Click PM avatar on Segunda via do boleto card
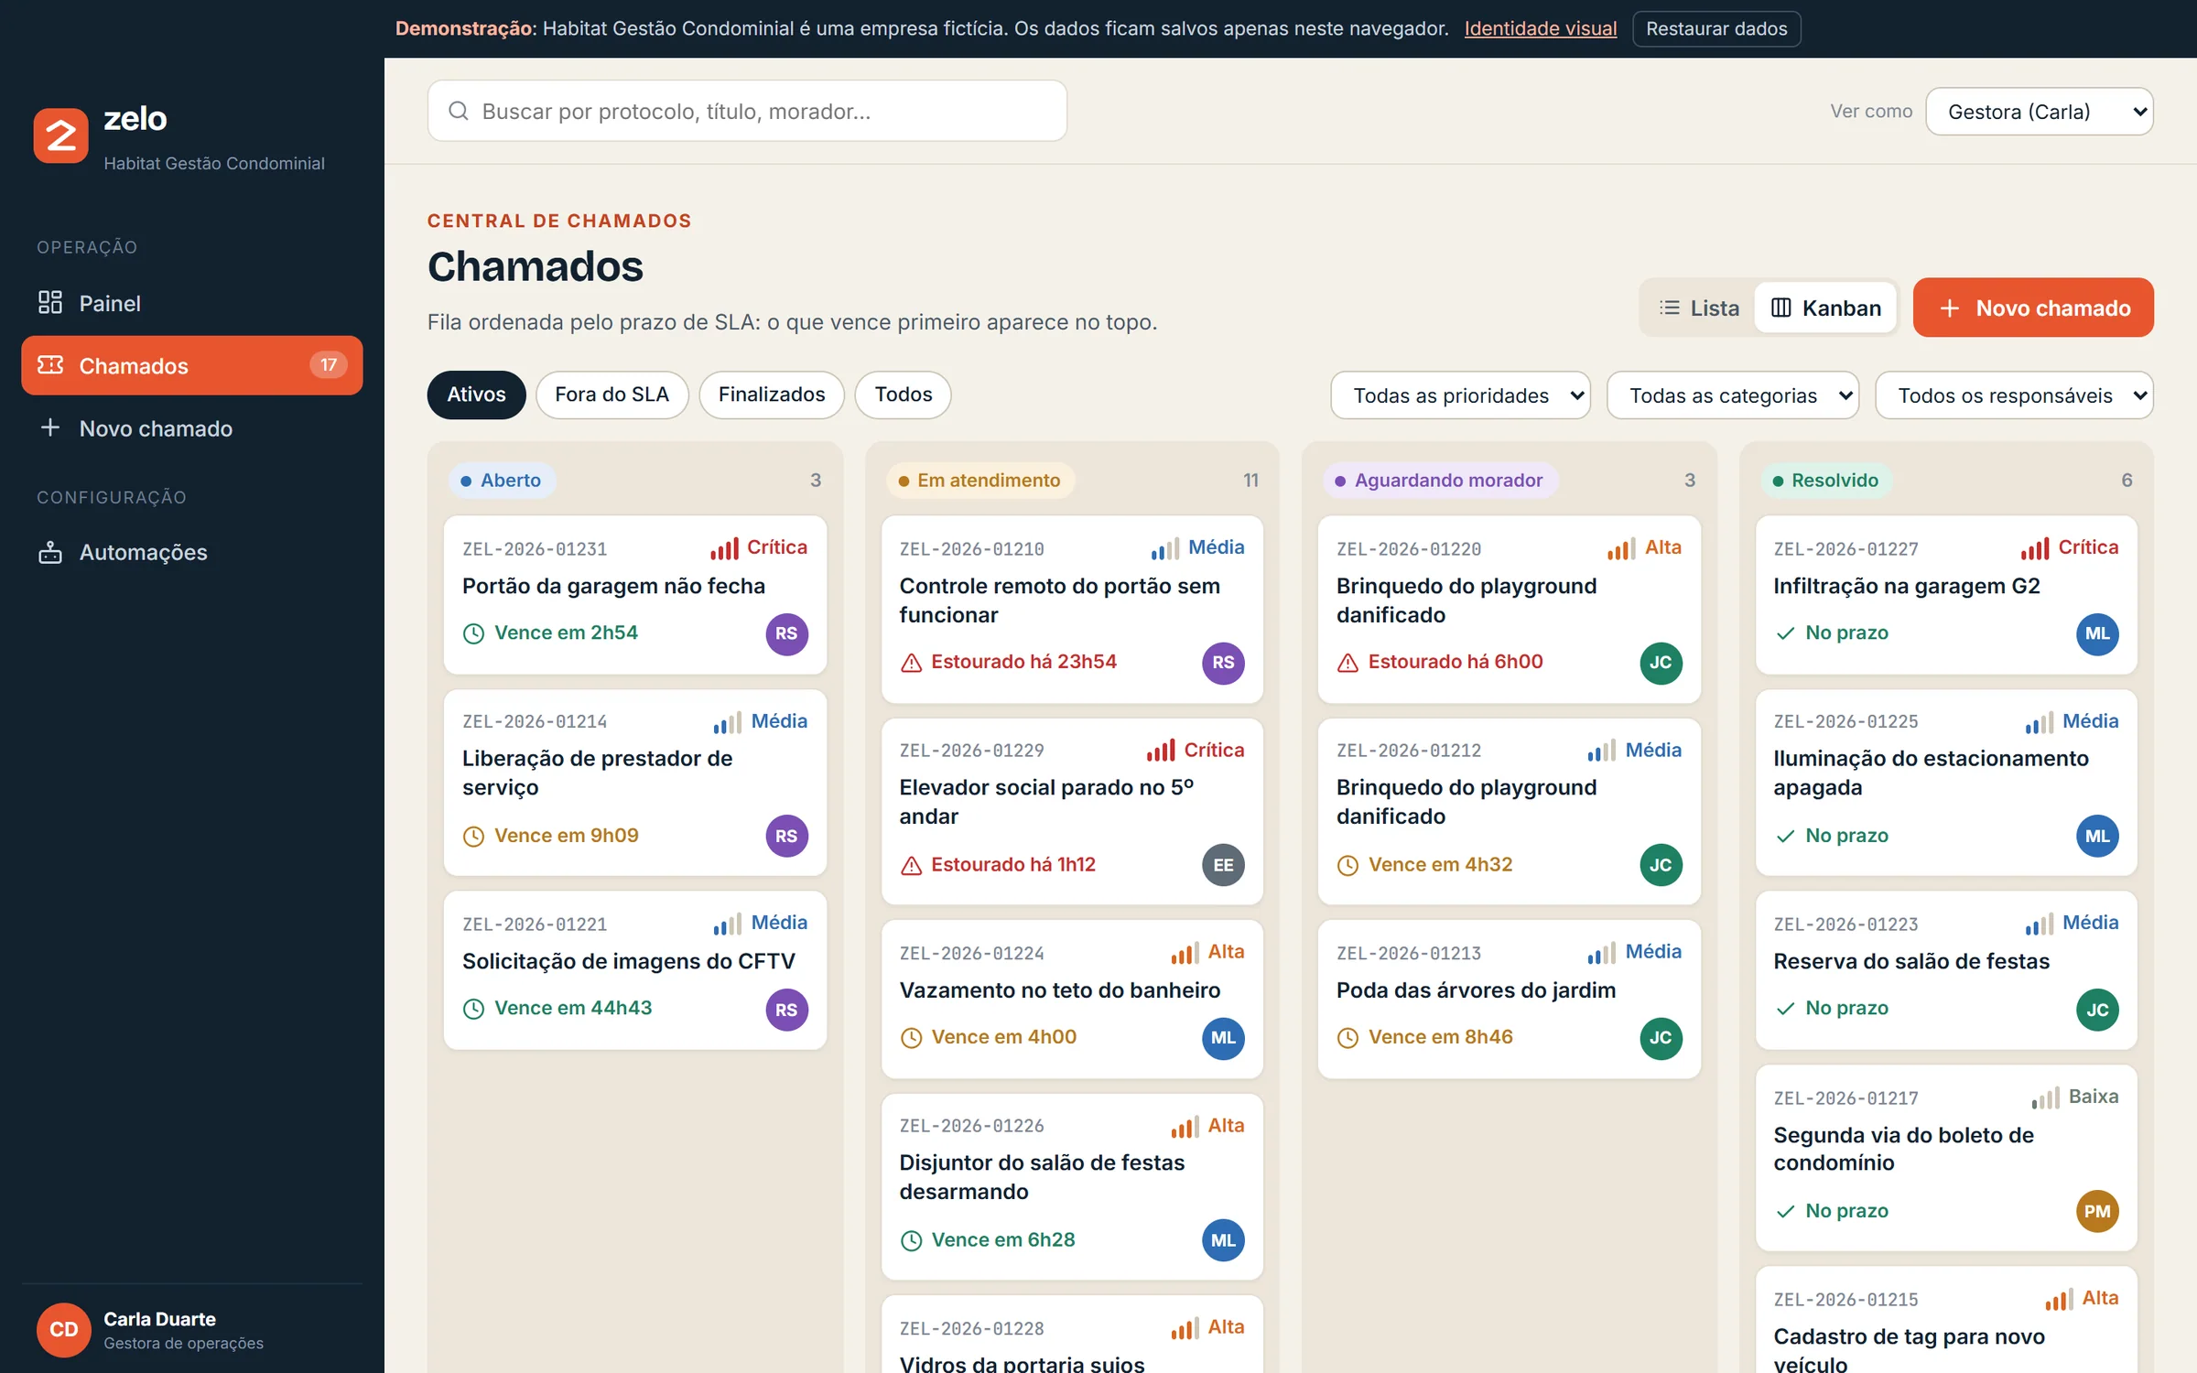Viewport: 2197px width, 1373px height. [x=2097, y=1212]
